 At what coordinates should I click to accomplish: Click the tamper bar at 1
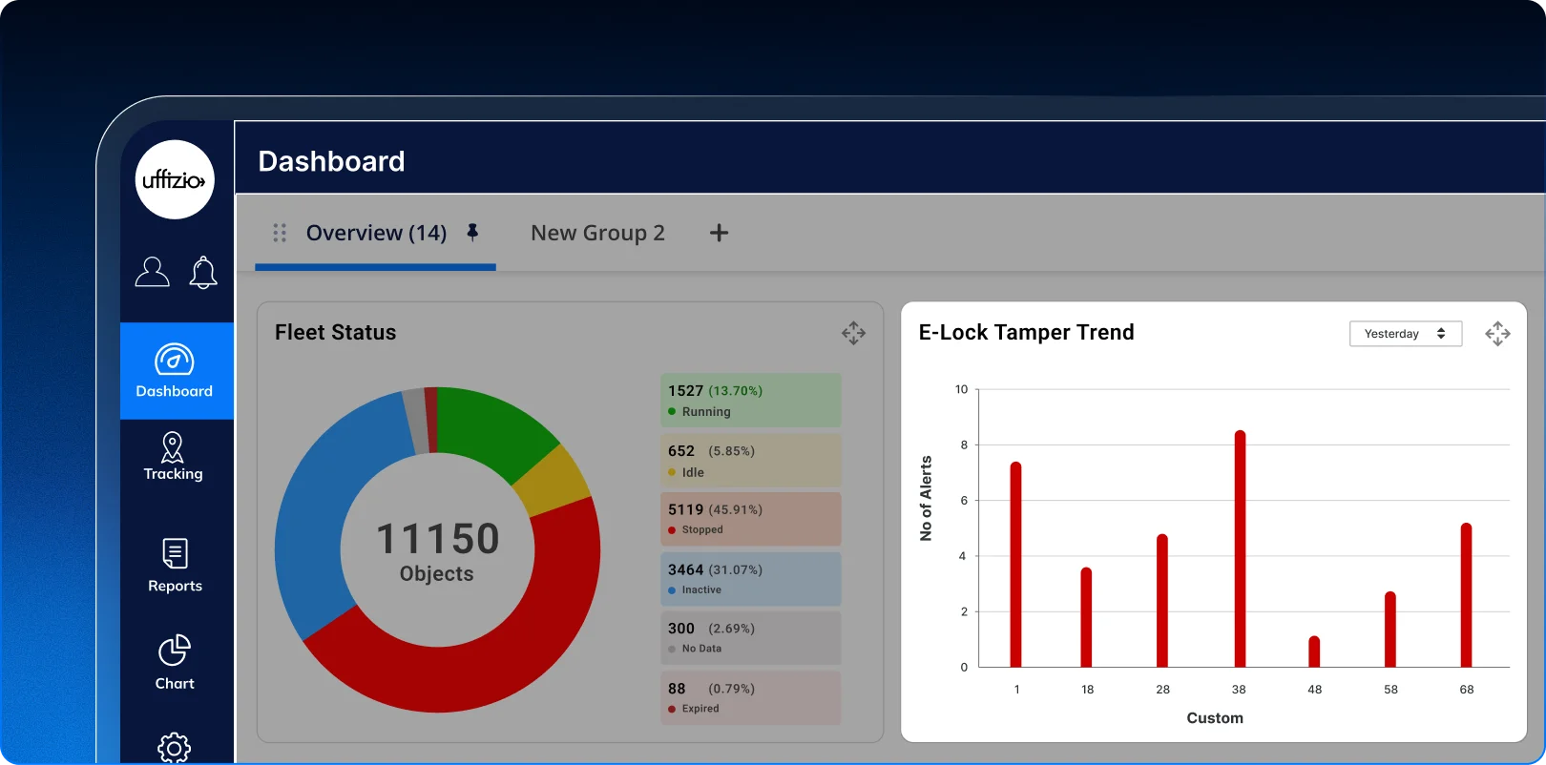(x=1015, y=564)
